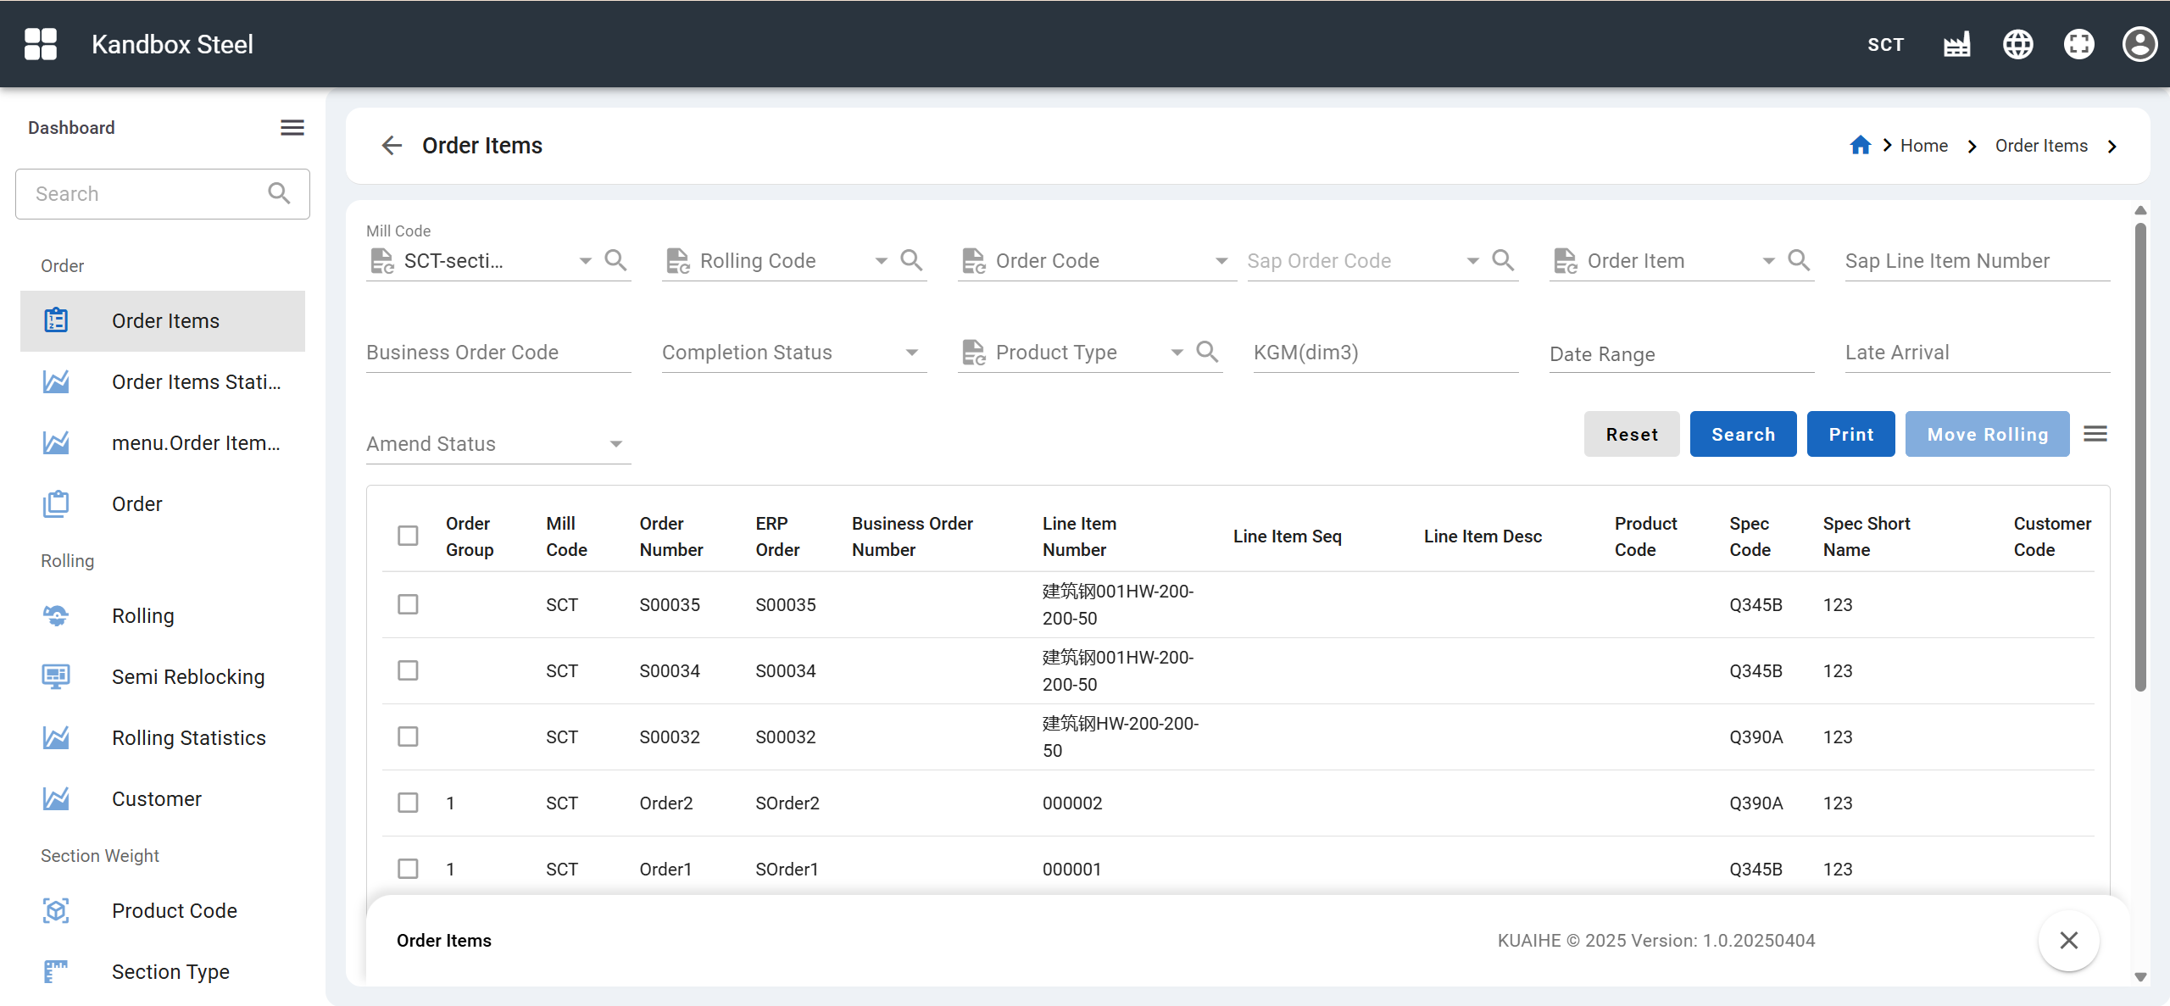The image size is (2170, 1006).
Task: Check the Order2 row checkbox
Action: 408,803
